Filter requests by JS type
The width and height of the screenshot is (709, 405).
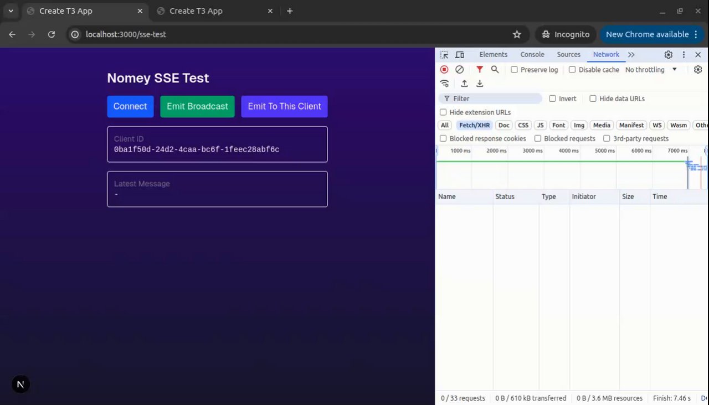540,126
